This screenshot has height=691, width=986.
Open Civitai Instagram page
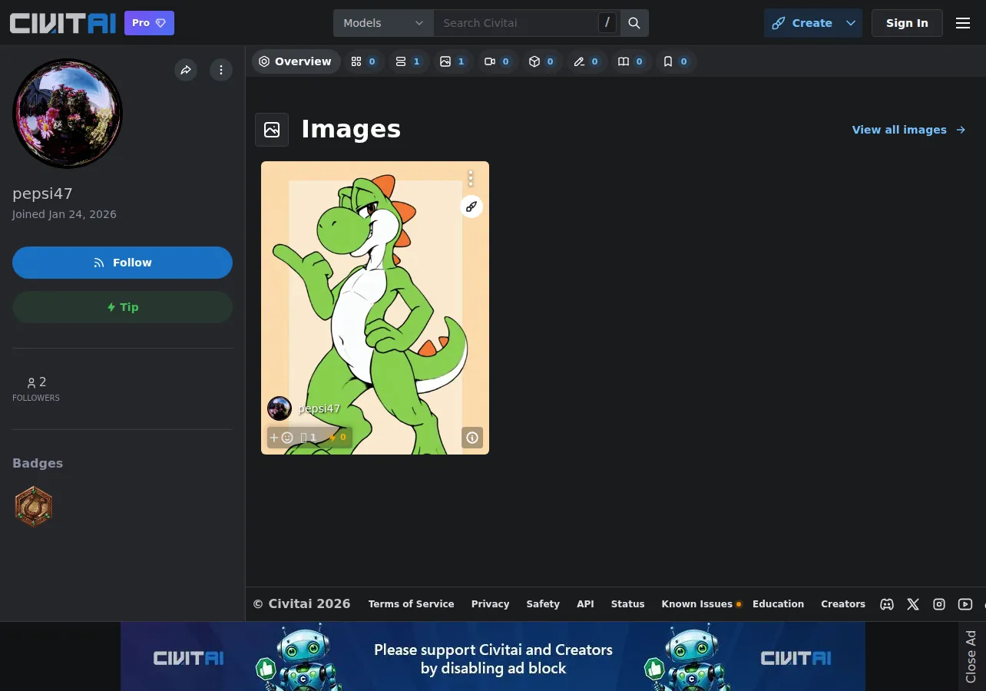pos(939,604)
